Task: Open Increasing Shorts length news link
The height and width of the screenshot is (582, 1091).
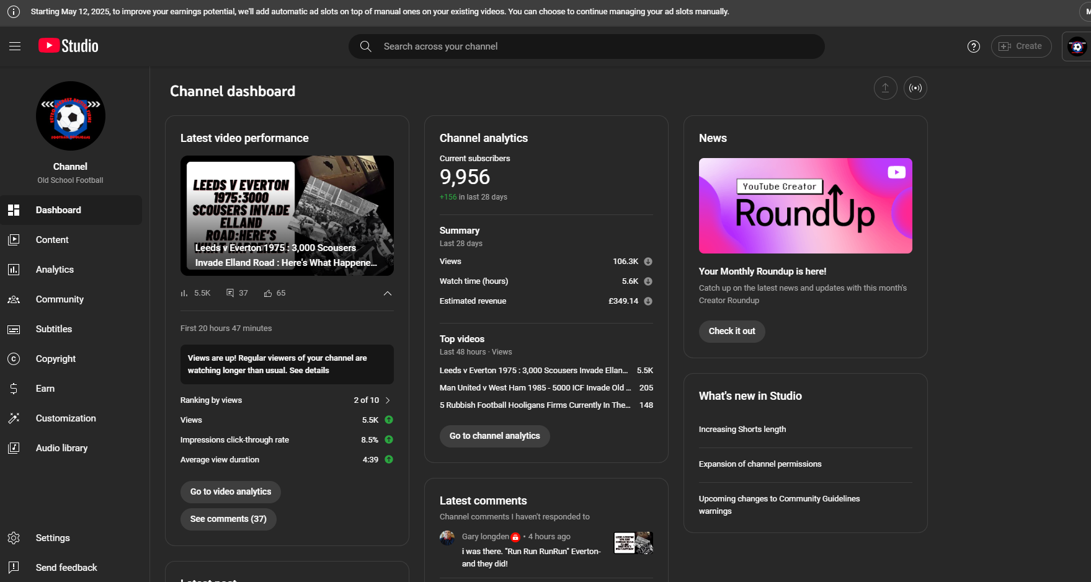Action: tap(742, 430)
